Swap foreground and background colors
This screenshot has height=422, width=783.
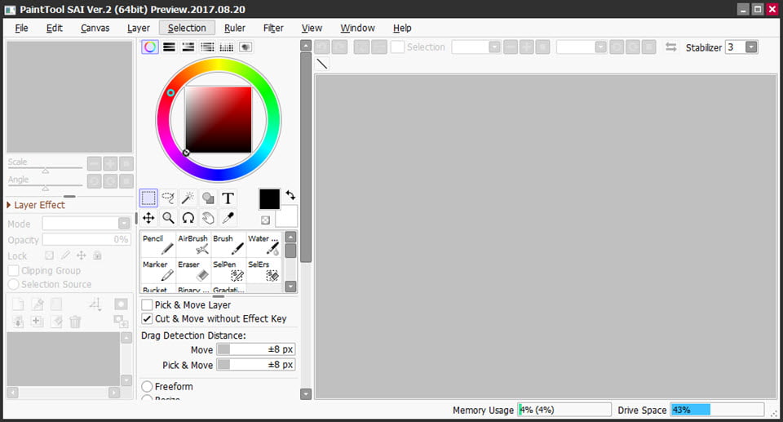[x=290, y=195]
